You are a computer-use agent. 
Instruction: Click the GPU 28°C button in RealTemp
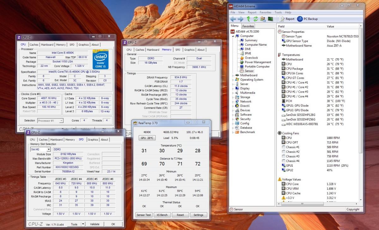pos(147,138)
